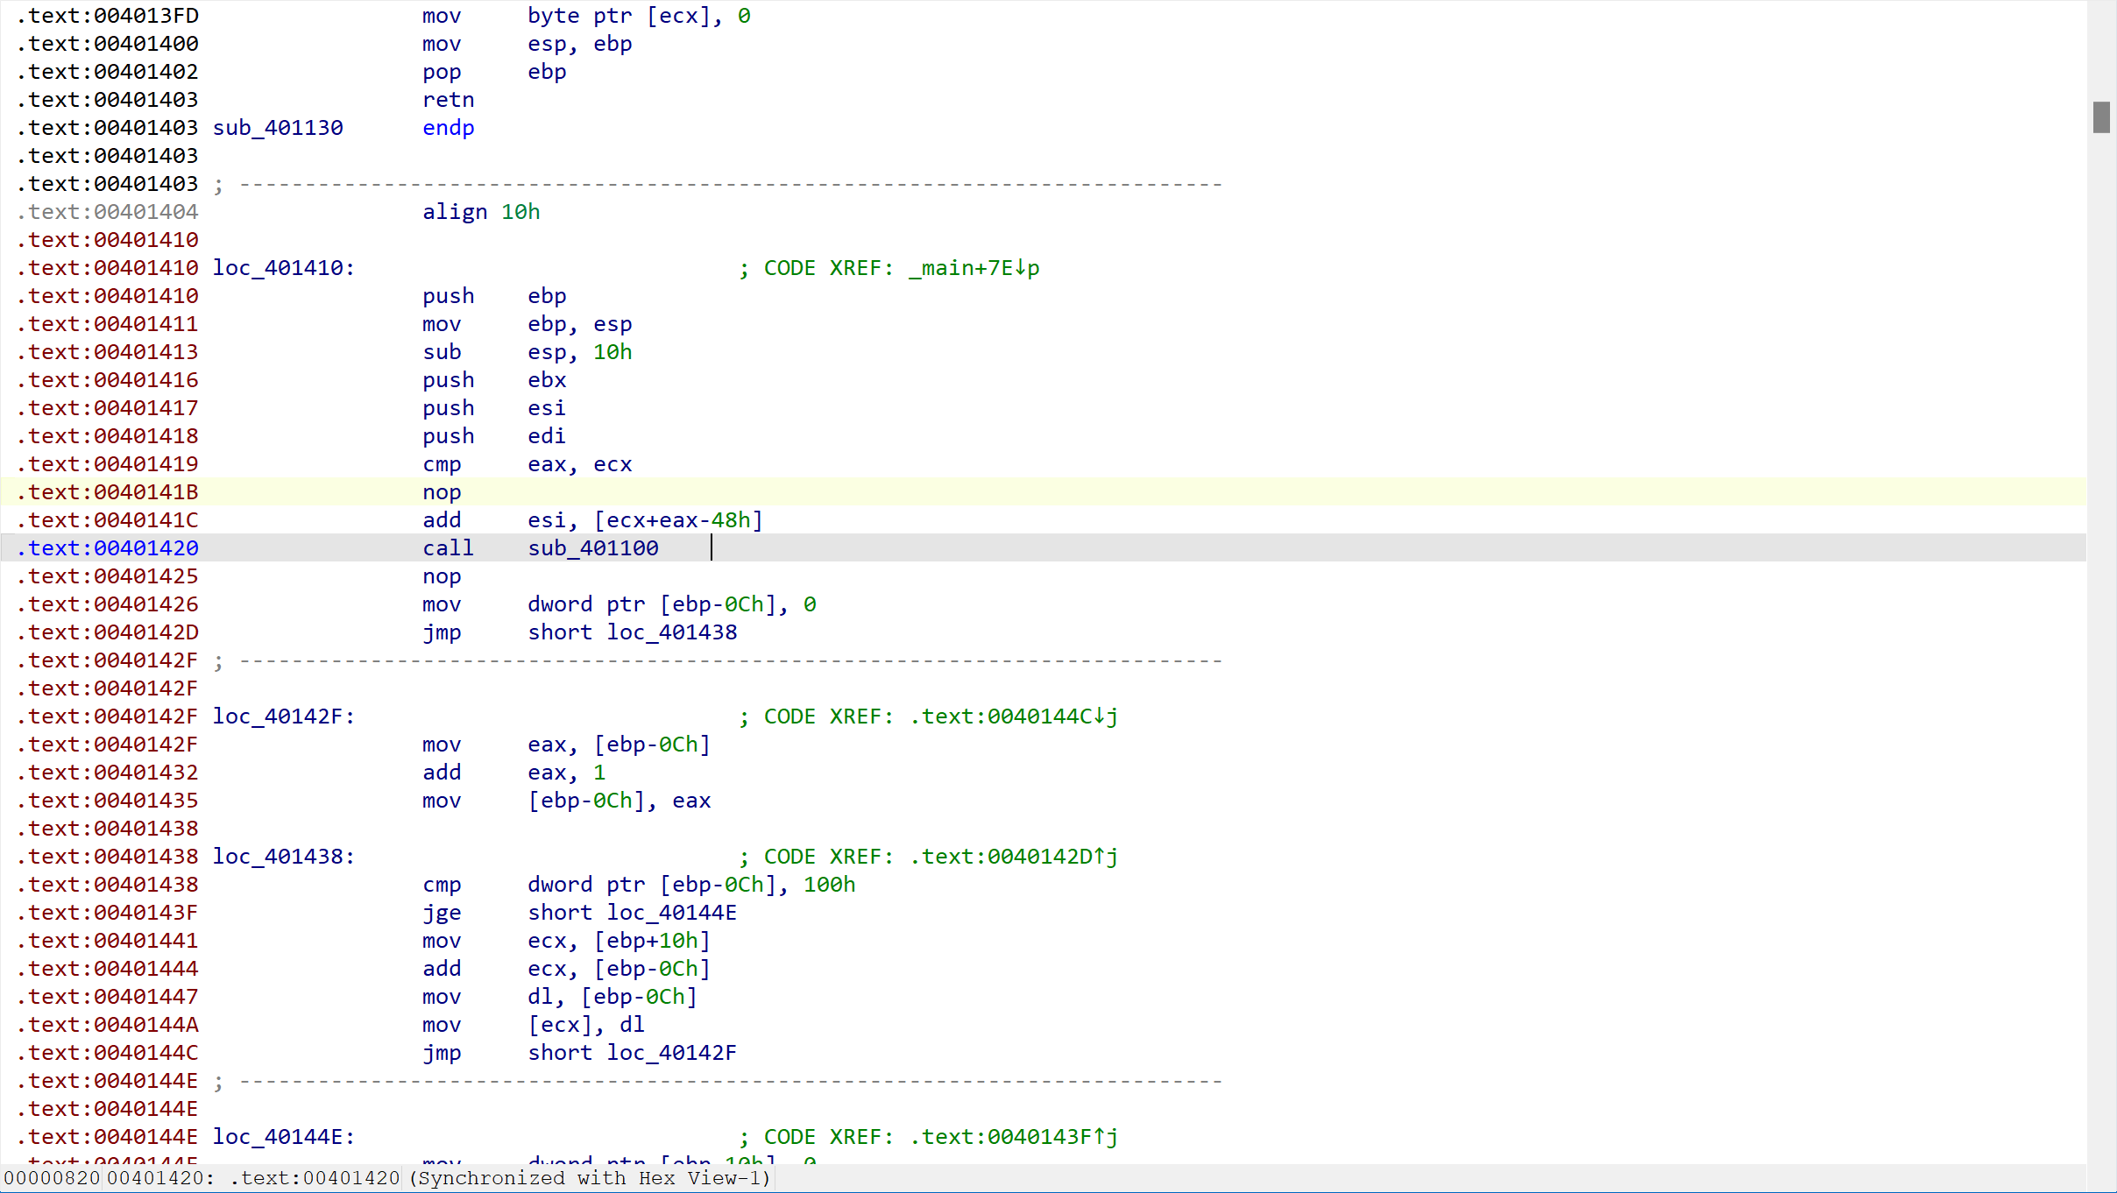Follow the .text:0040144C code xref
2117x1193 pixels.
tap(1014, 717)
